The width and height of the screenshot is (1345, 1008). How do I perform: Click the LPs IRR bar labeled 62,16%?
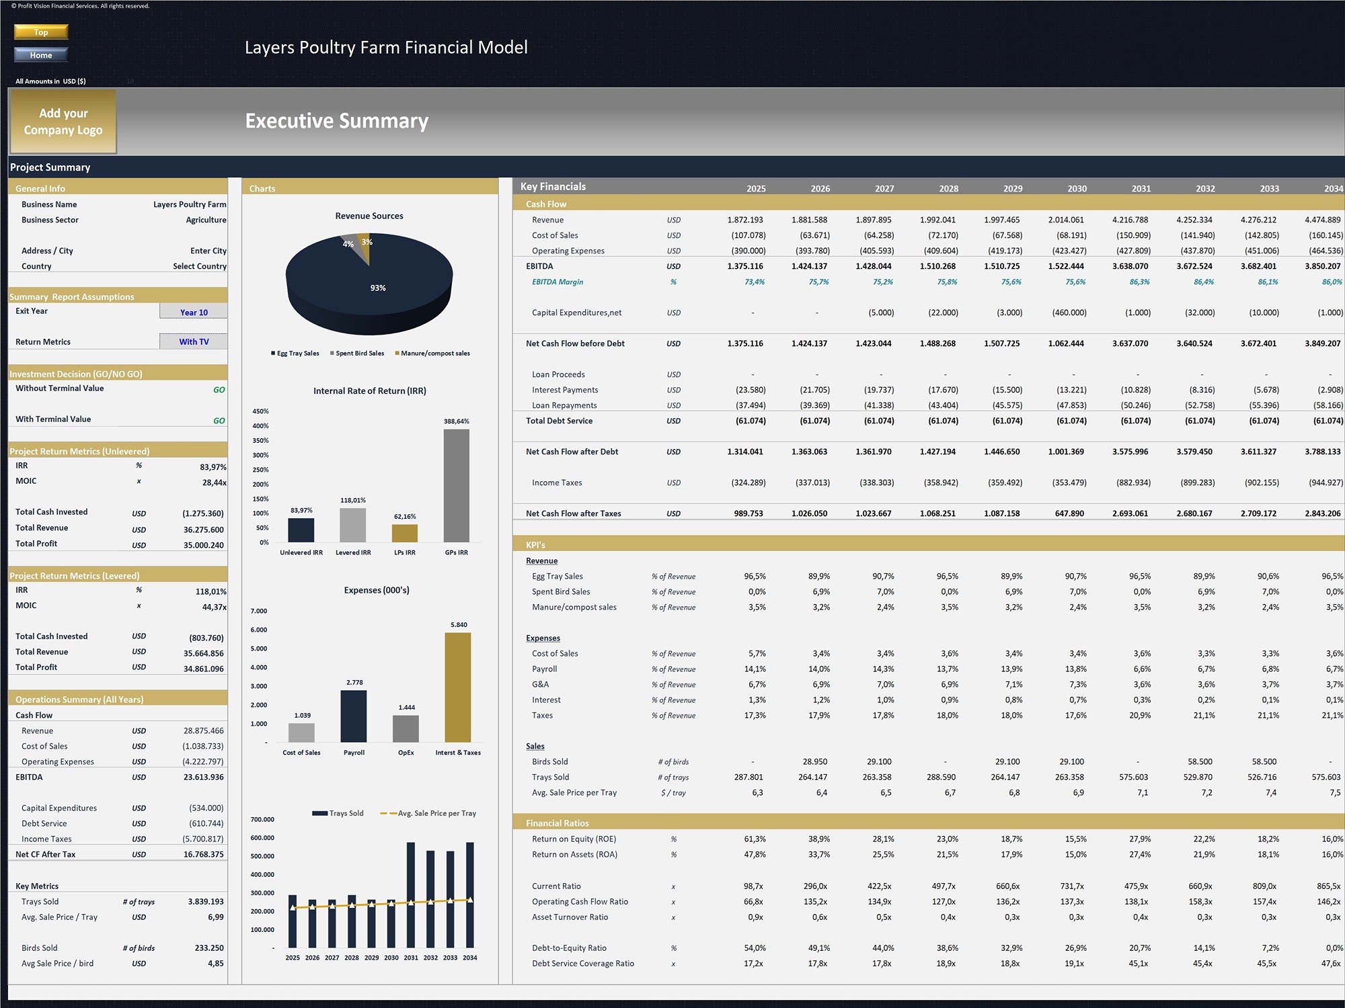pyautogui.click(x=405, y=534)
